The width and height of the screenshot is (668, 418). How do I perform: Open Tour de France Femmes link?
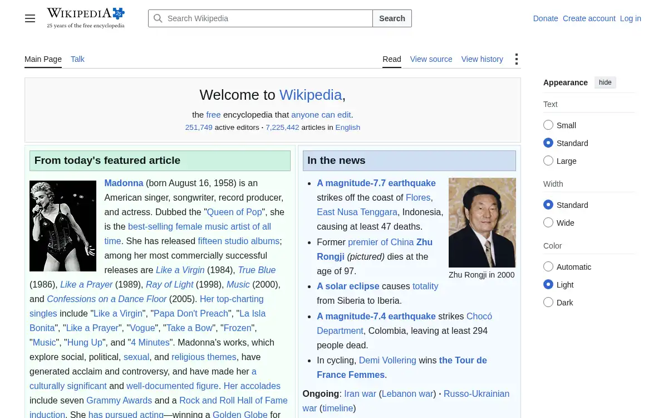coord(402,367)
